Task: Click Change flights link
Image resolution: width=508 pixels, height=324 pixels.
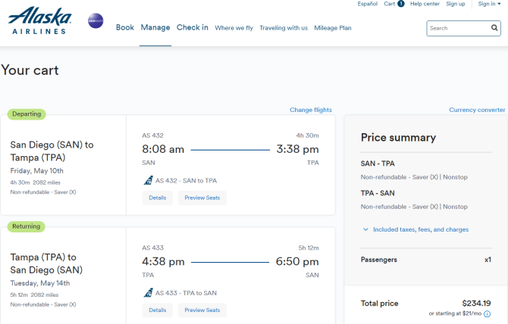Action: [x=311, y=110]
